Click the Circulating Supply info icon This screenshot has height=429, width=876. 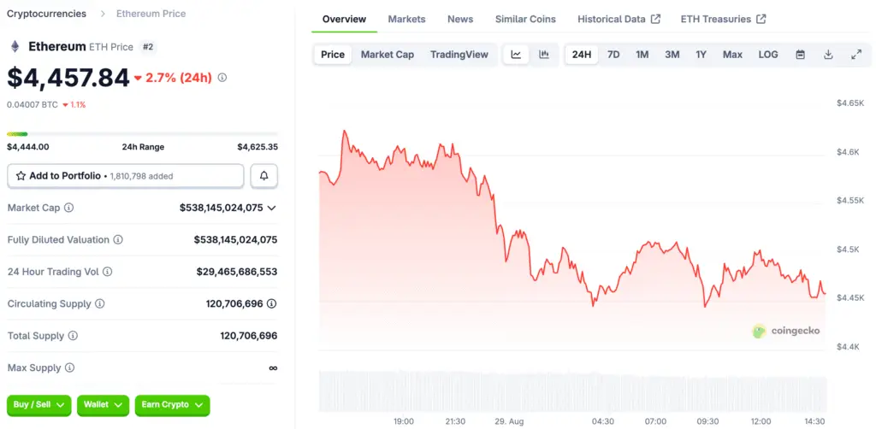click(100, 304)
